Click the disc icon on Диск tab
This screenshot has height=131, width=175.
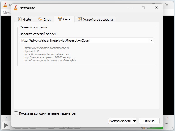pyautogui.click(x=40, y=19)
